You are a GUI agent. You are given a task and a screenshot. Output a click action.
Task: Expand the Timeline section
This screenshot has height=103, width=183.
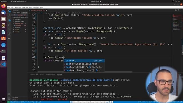tap(16, 100)
